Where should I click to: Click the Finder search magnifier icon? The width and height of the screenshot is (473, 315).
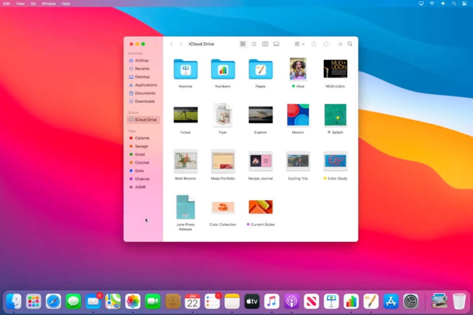tap(350, 44)
